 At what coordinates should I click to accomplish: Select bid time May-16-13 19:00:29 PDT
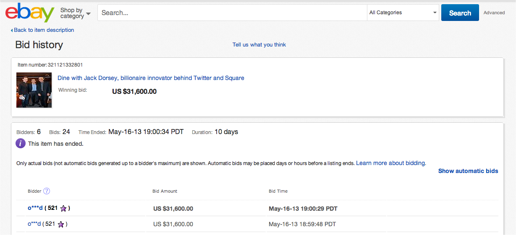coord(303,209)
